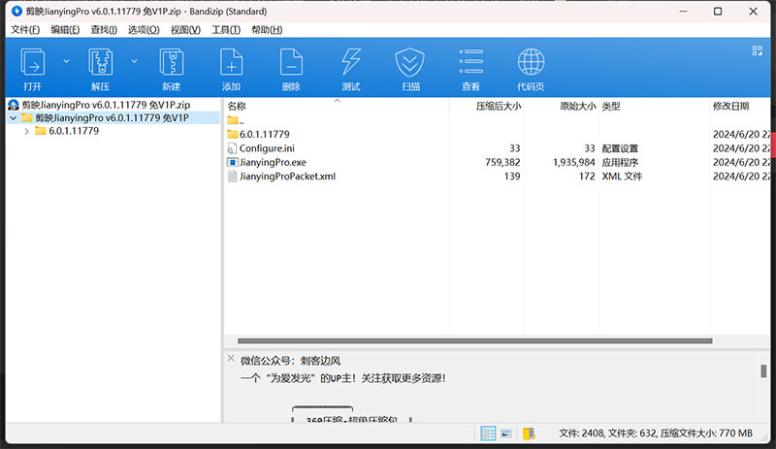This screenshot has height=449, width=776.
Task: Switch to icon view in status bar
Action: pos(505,433)
